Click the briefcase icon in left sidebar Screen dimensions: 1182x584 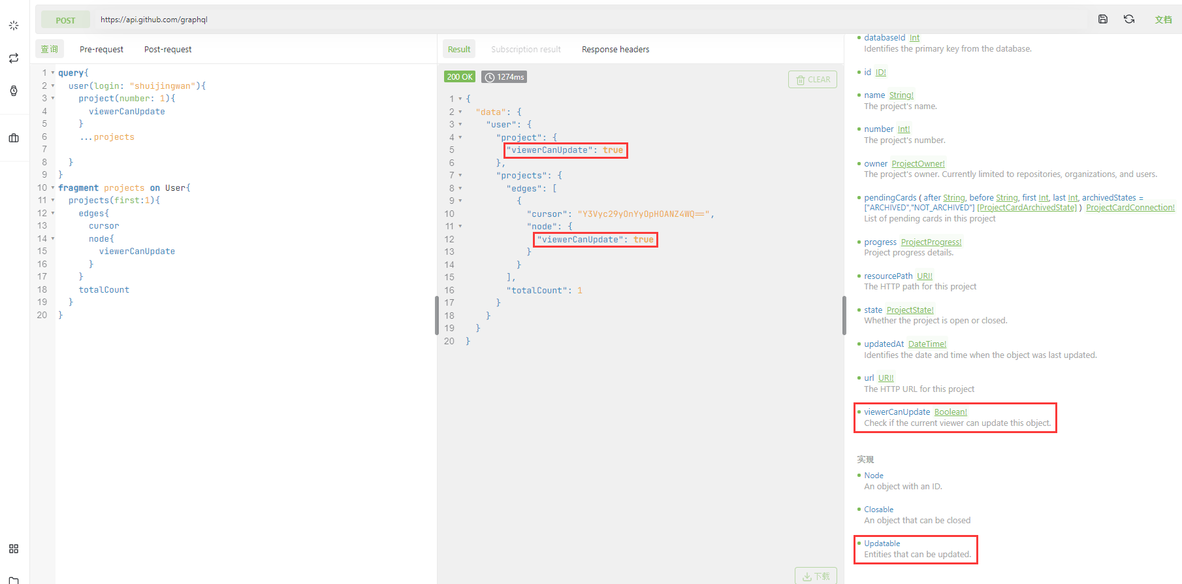coord(14,138)
